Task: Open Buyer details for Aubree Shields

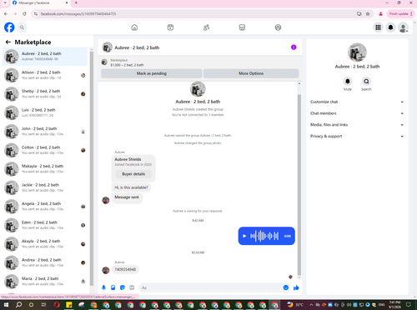Action: point(133,174)
